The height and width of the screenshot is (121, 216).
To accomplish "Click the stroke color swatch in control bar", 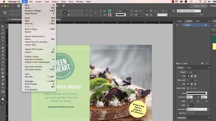I will [x=110, y=14].
